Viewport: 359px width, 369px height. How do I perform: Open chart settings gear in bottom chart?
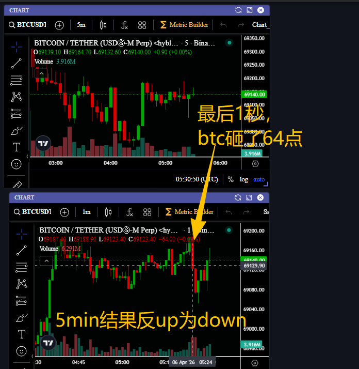pyautogui.click(x=255, y=363)
